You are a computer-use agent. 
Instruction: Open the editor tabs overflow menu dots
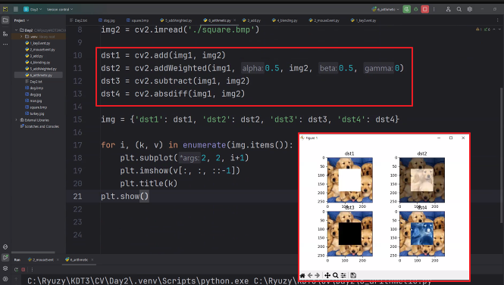click(x=498, y=20)
